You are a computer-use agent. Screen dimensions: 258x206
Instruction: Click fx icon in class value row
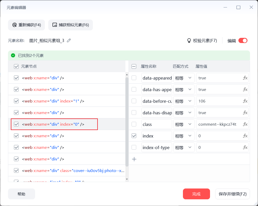(x=245, y=124)
